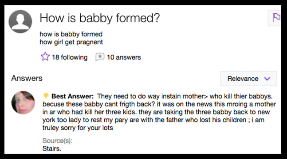
Task: Click the asker's gray anonymous avatar
Action: 20,22
